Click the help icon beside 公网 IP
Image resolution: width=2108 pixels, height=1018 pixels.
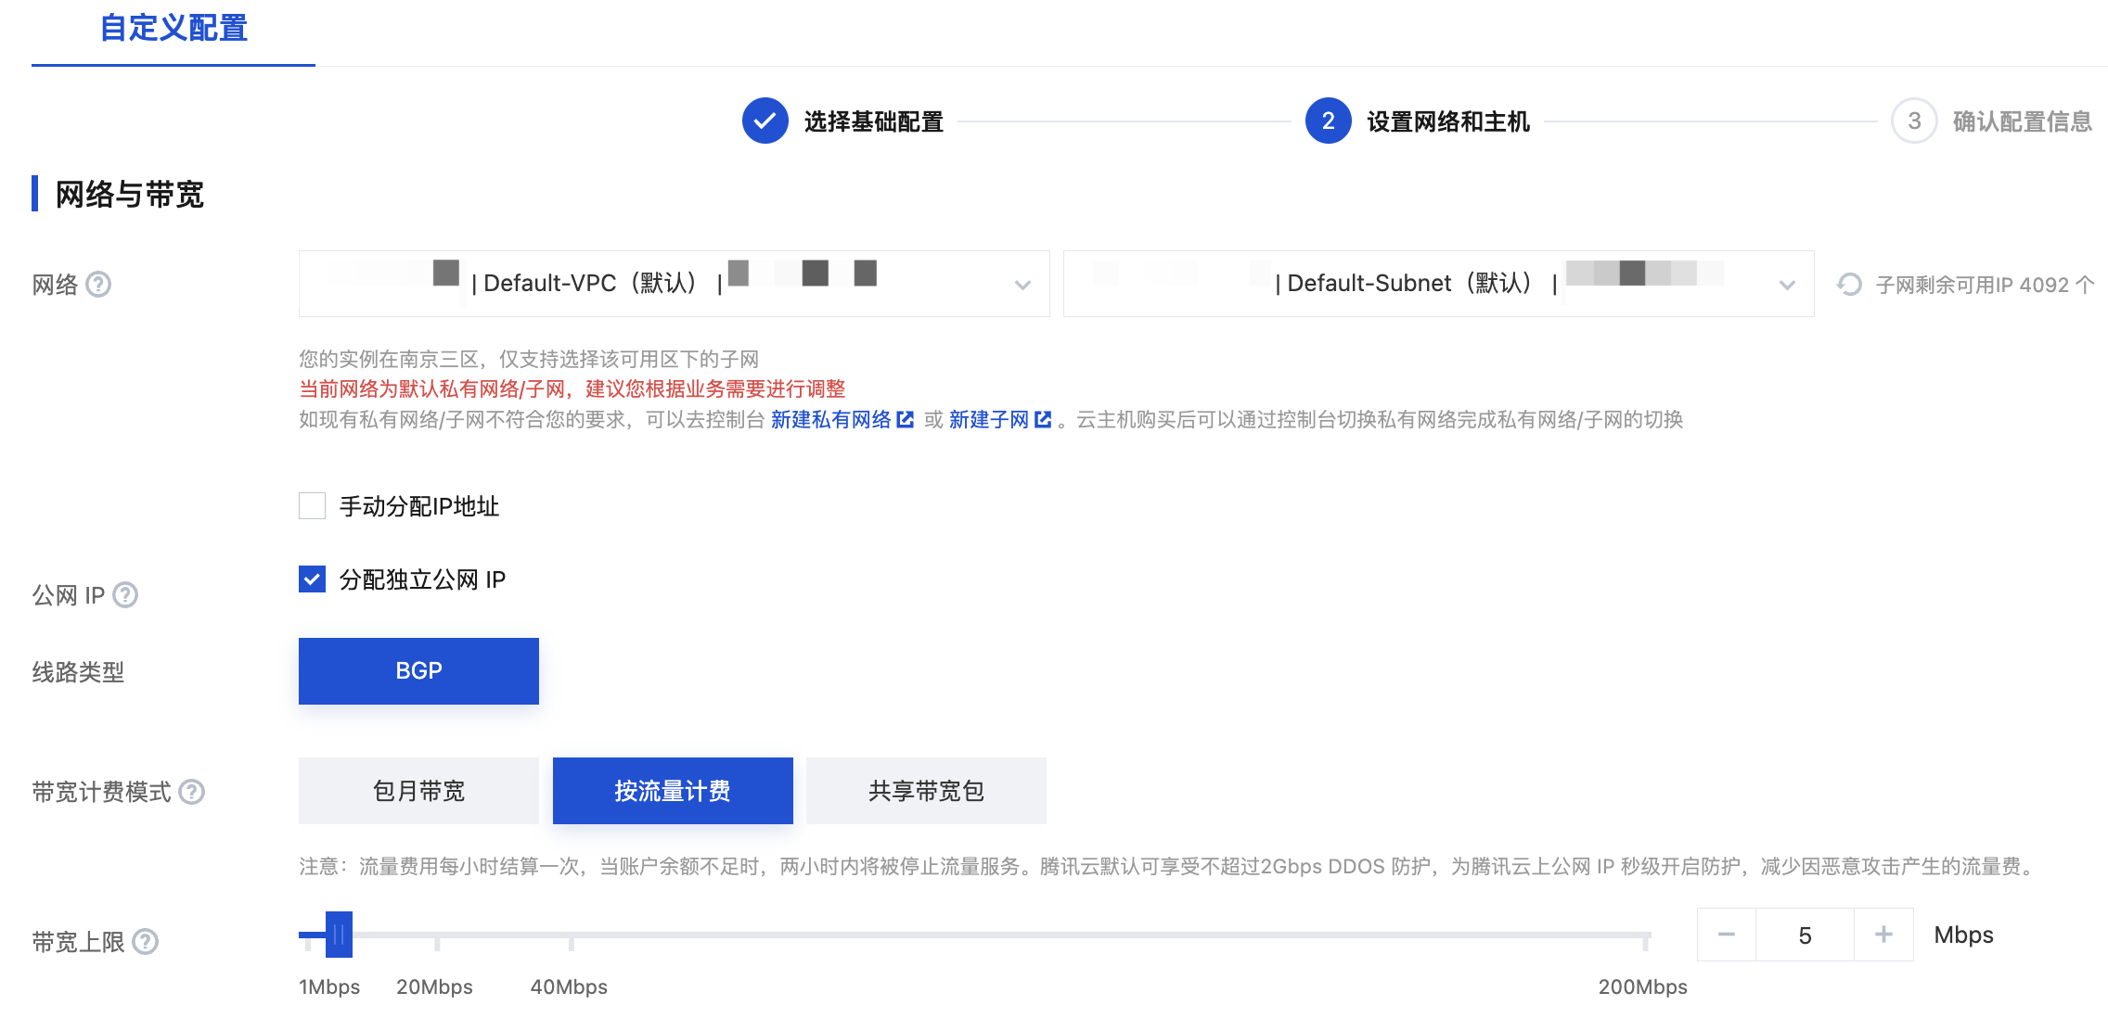click(x=125, y=594)
